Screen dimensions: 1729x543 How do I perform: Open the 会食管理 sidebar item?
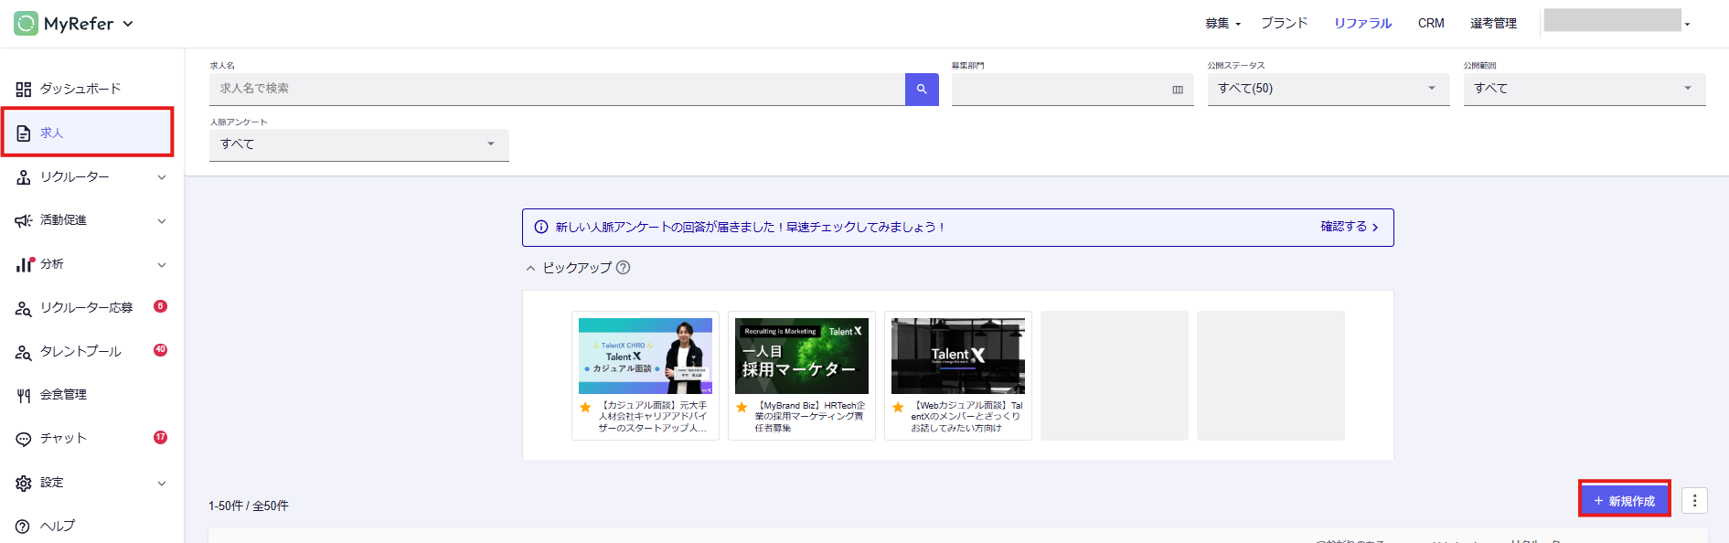(x=63, y=395)
